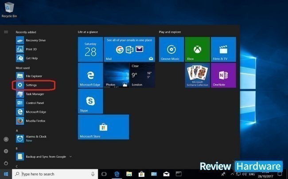Open the Microsoft Edge tile

pos(90,75)
